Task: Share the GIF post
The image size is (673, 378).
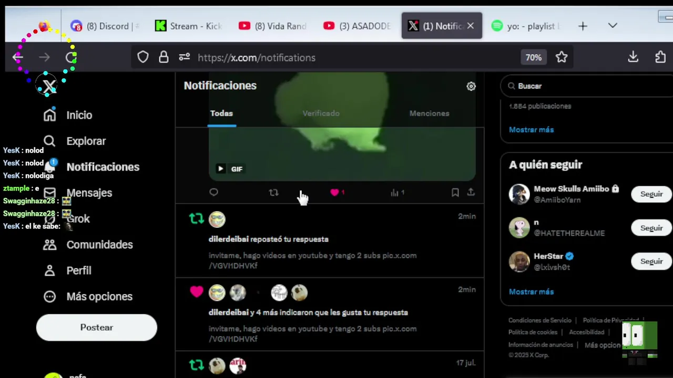Action: pyautogui.click(x=471, y=192)
